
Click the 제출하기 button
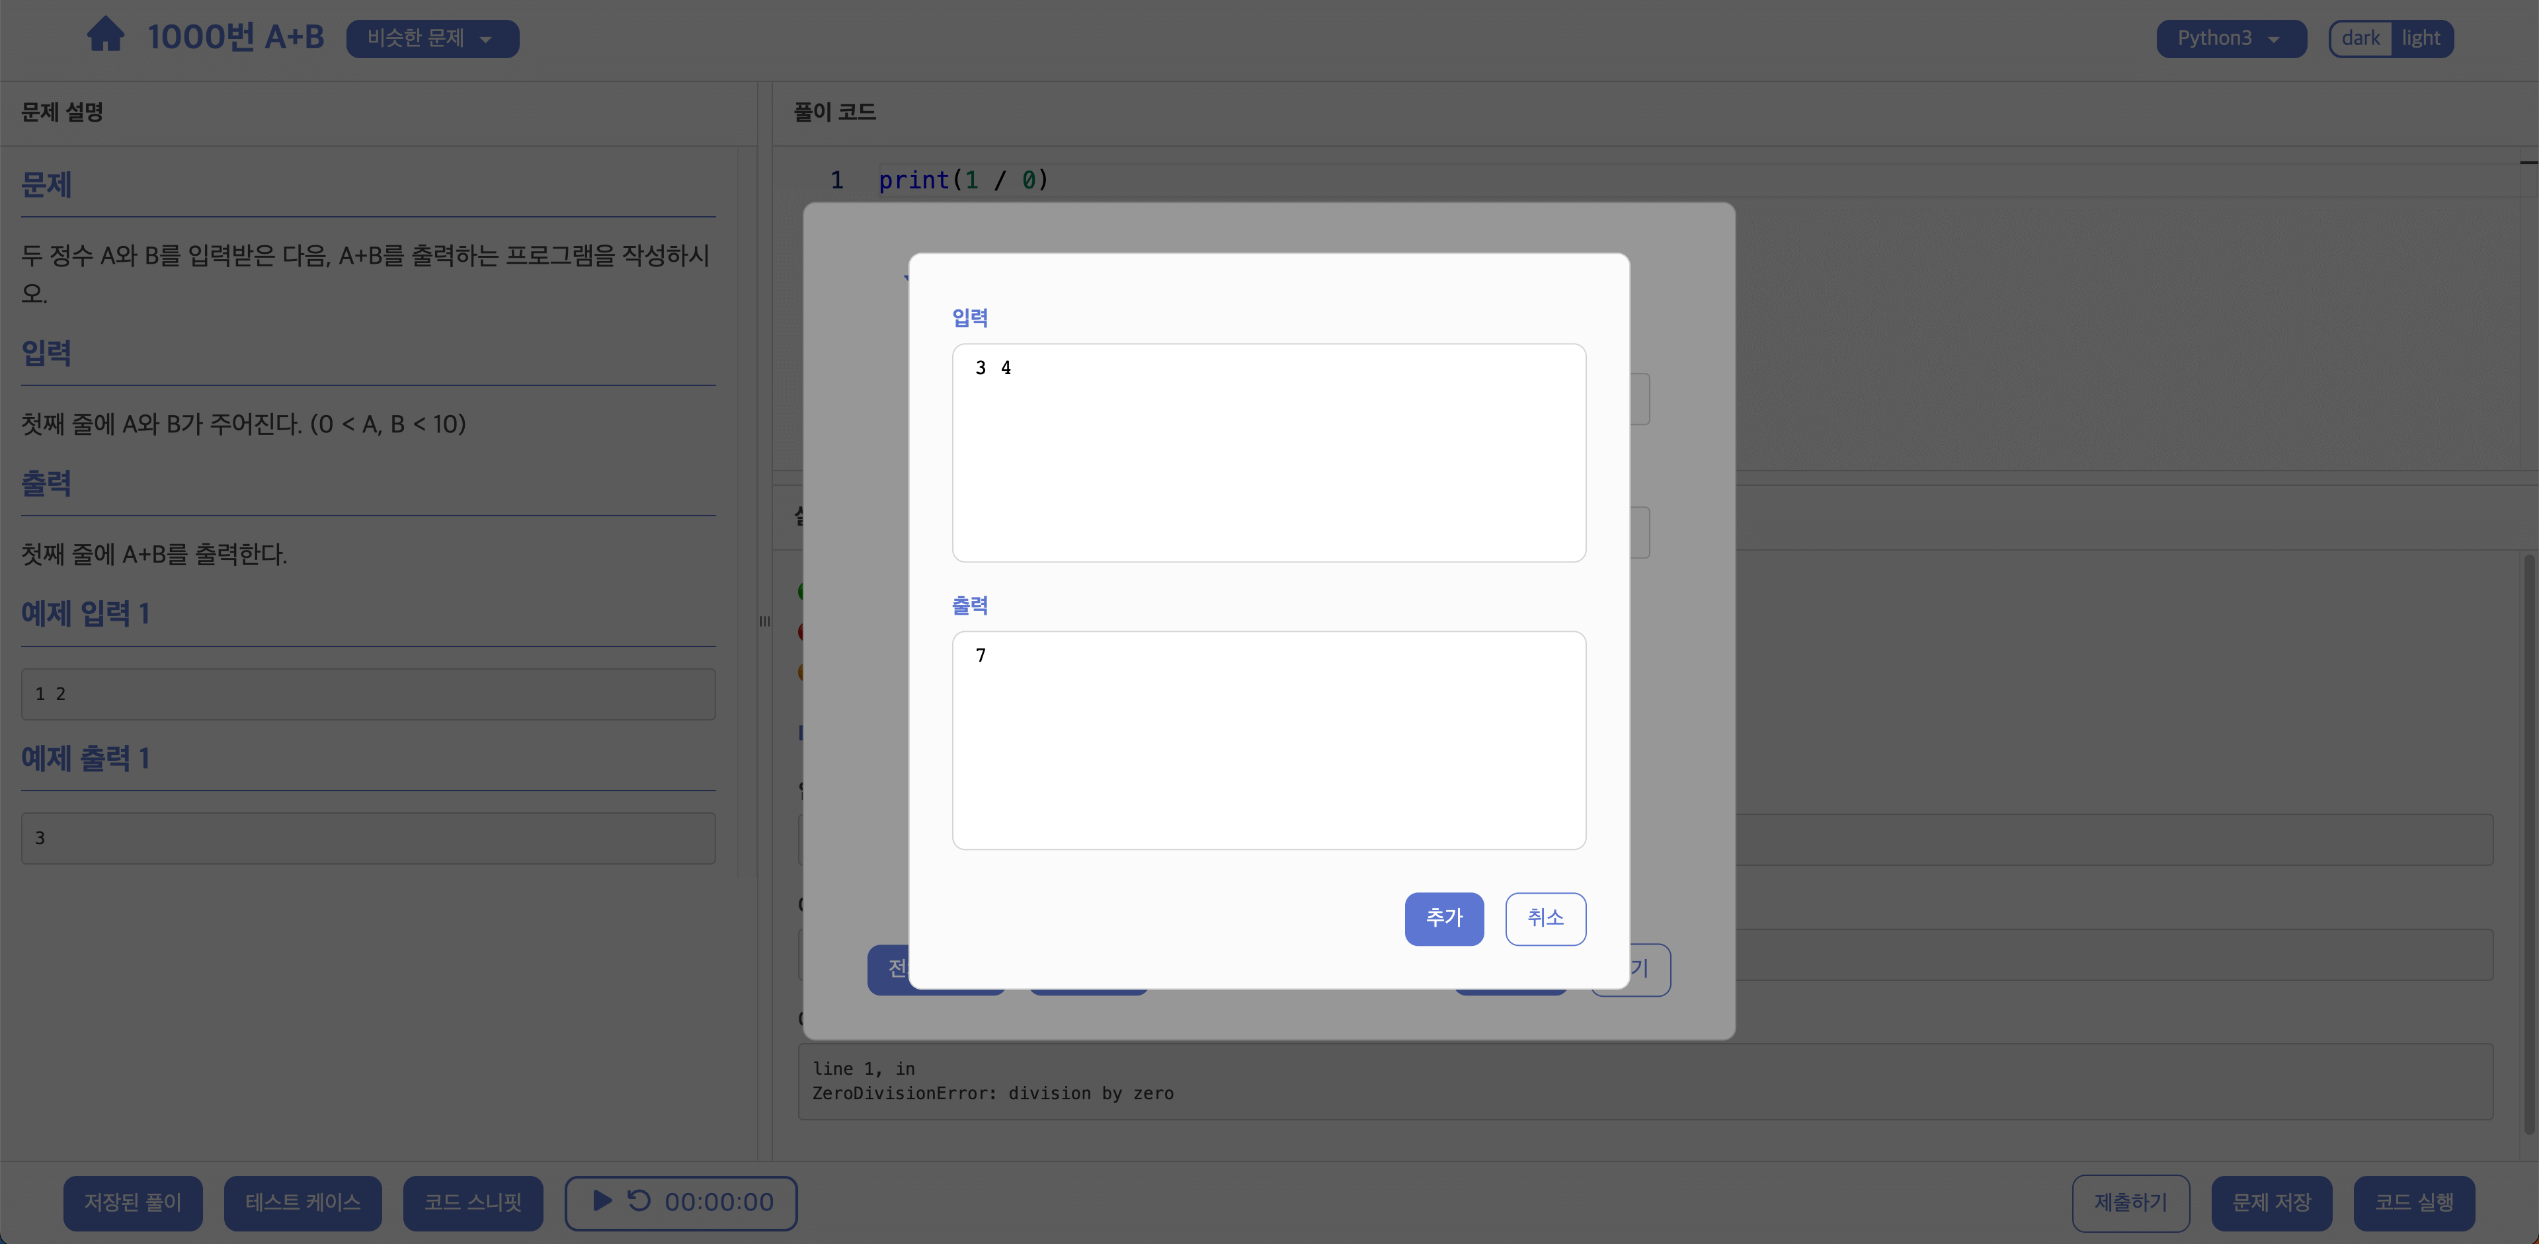click(x=2130, y=1202)
